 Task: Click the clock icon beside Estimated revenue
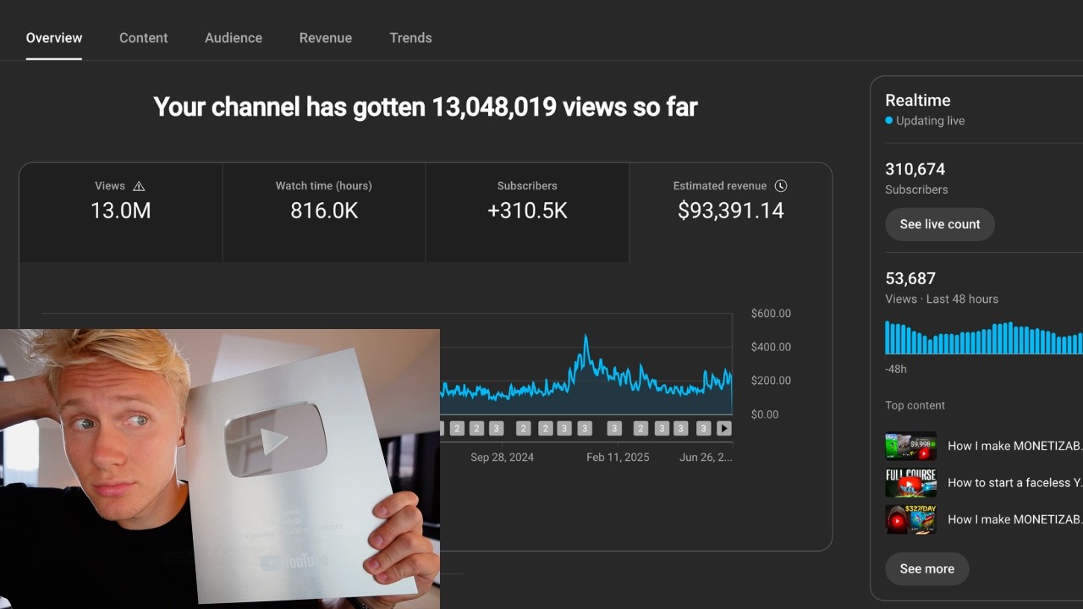point(781,186)
